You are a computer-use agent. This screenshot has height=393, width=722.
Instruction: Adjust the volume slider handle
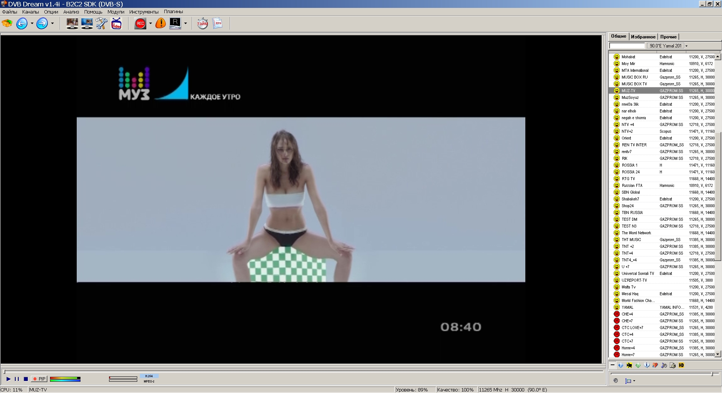(x=712, y=374)
